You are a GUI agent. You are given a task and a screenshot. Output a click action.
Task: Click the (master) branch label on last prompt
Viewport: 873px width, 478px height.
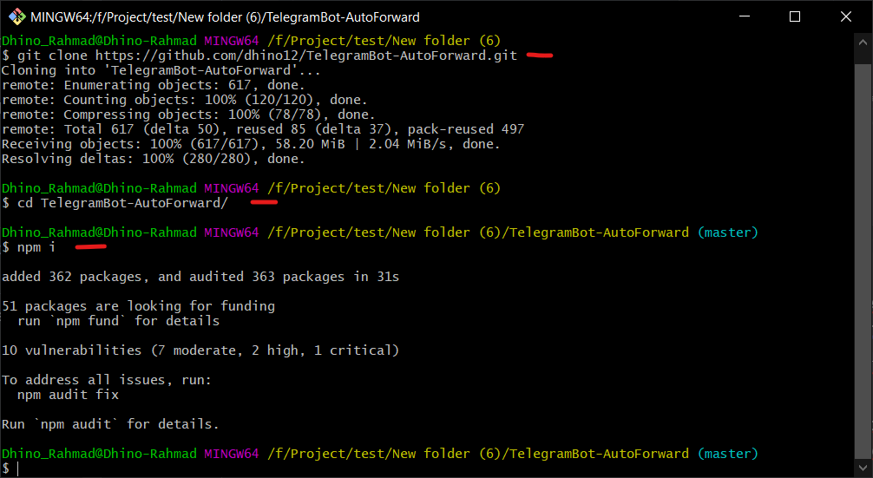click(x=727, y=454)
